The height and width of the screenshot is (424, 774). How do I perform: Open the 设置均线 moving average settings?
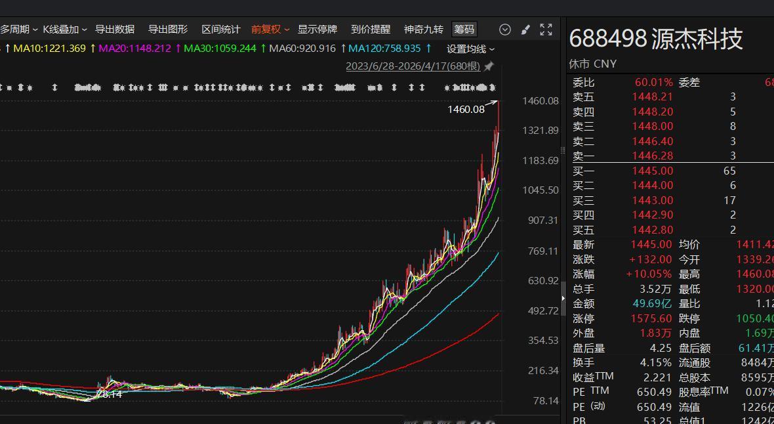[466, 48]
